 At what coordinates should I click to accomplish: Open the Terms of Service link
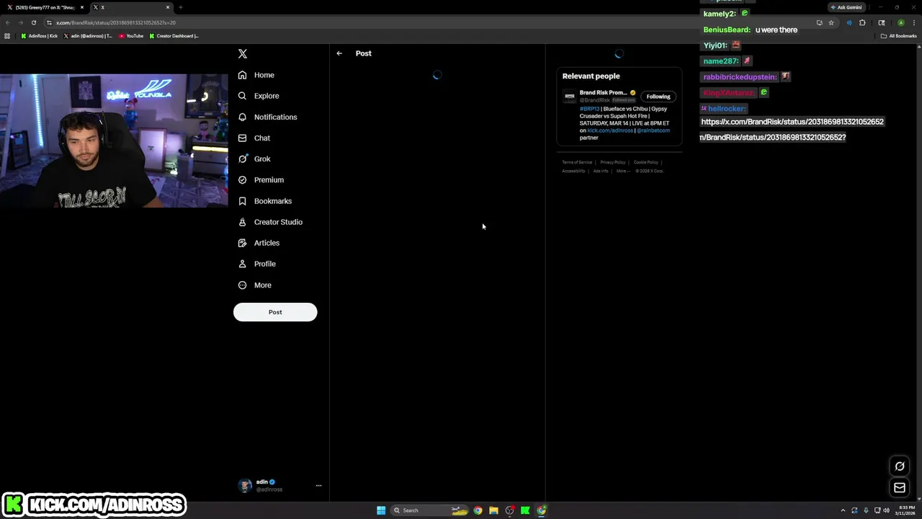click(x=577, y=162)
